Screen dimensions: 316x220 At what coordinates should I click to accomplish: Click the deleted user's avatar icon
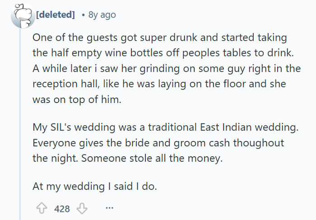coord(22,14)
